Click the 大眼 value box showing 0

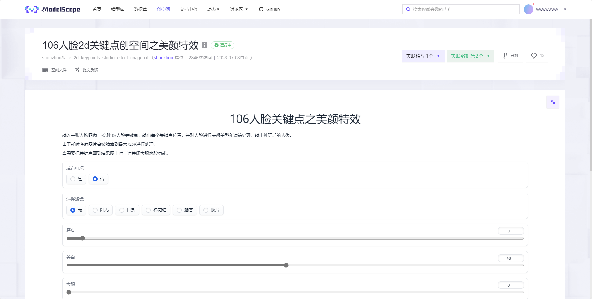511,285
